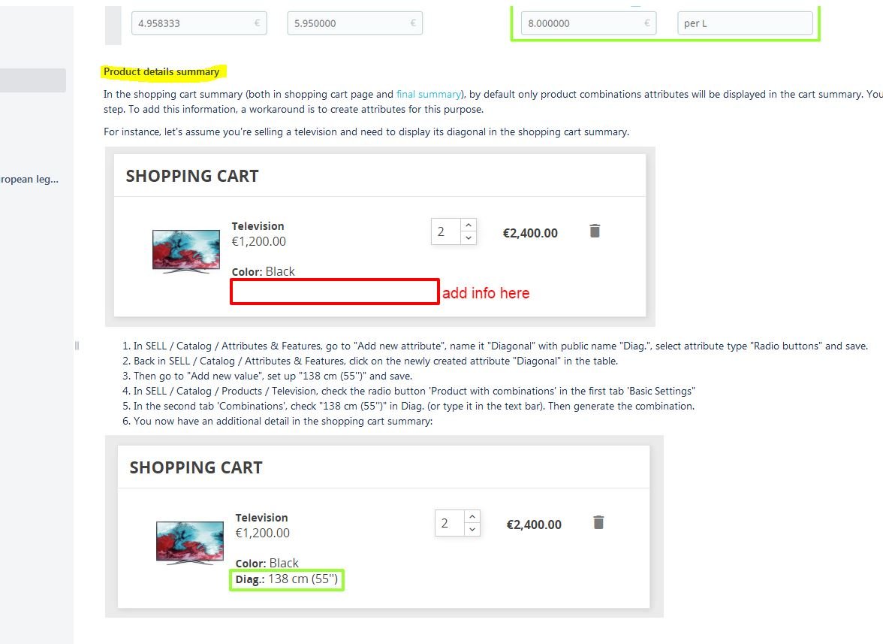The height and width of the screenshot is (644, 883).
Task: Click the Product details summary heading
Action: tap(161, 71)
